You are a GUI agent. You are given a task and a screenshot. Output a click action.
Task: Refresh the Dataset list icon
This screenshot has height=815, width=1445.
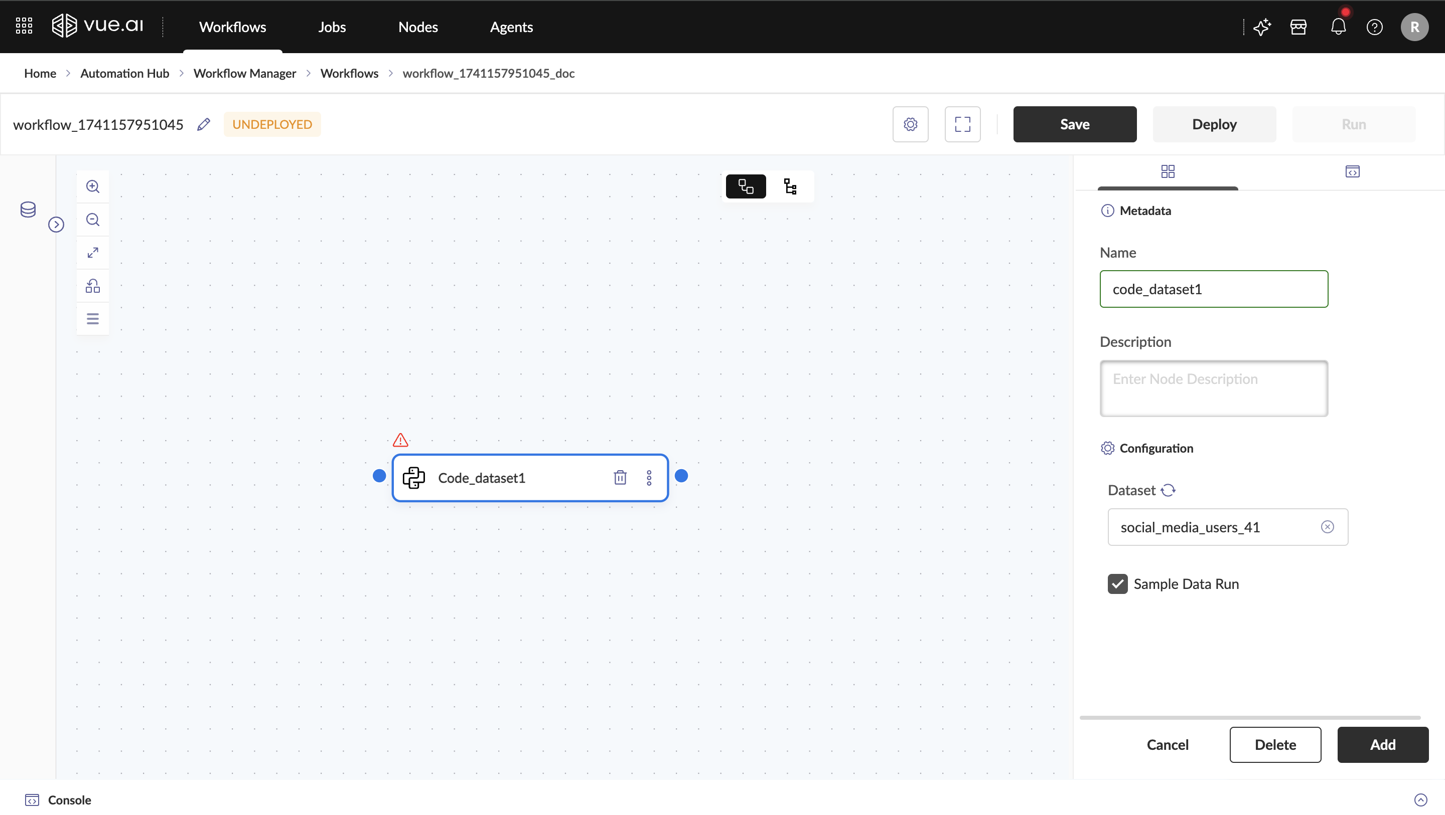coord(1168,491)
